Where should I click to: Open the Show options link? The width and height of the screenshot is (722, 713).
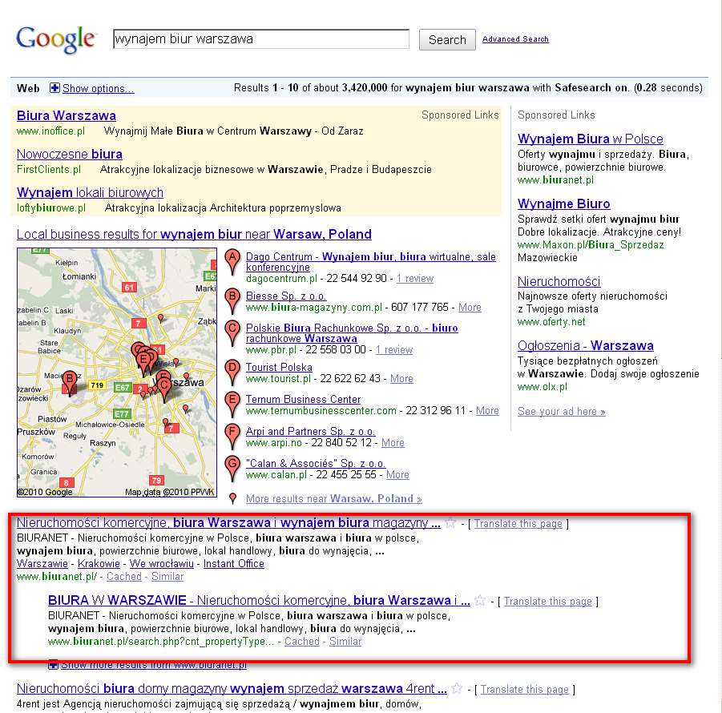[98, 88]
